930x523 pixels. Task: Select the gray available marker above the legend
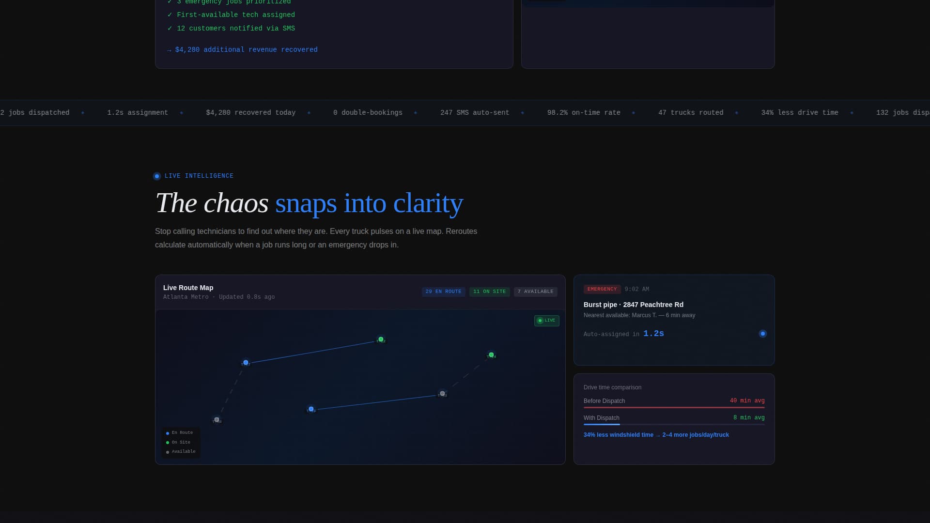pos(217,420)
